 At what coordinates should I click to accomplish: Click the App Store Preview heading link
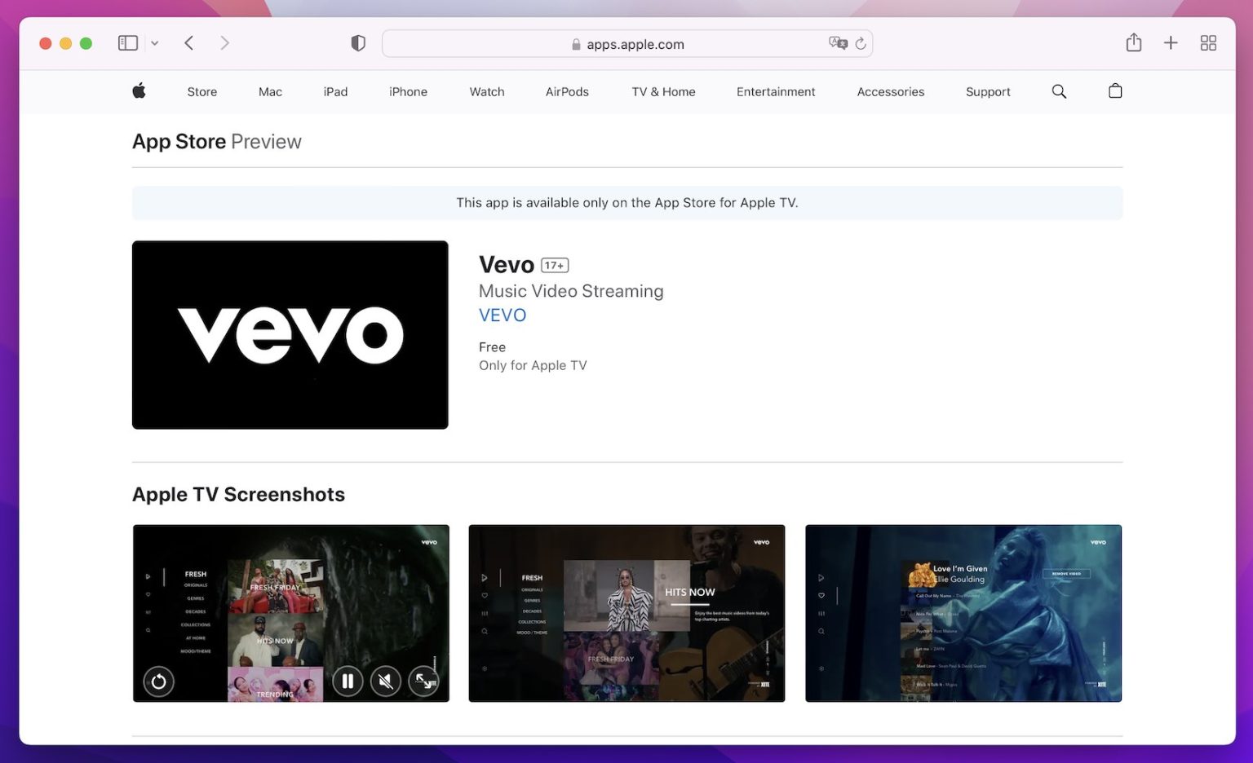(217, 142)
